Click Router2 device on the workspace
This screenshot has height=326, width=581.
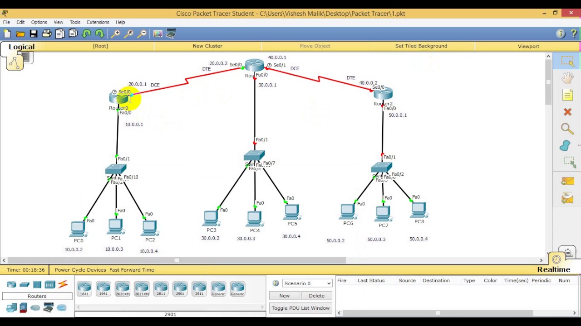click(384, 94)
